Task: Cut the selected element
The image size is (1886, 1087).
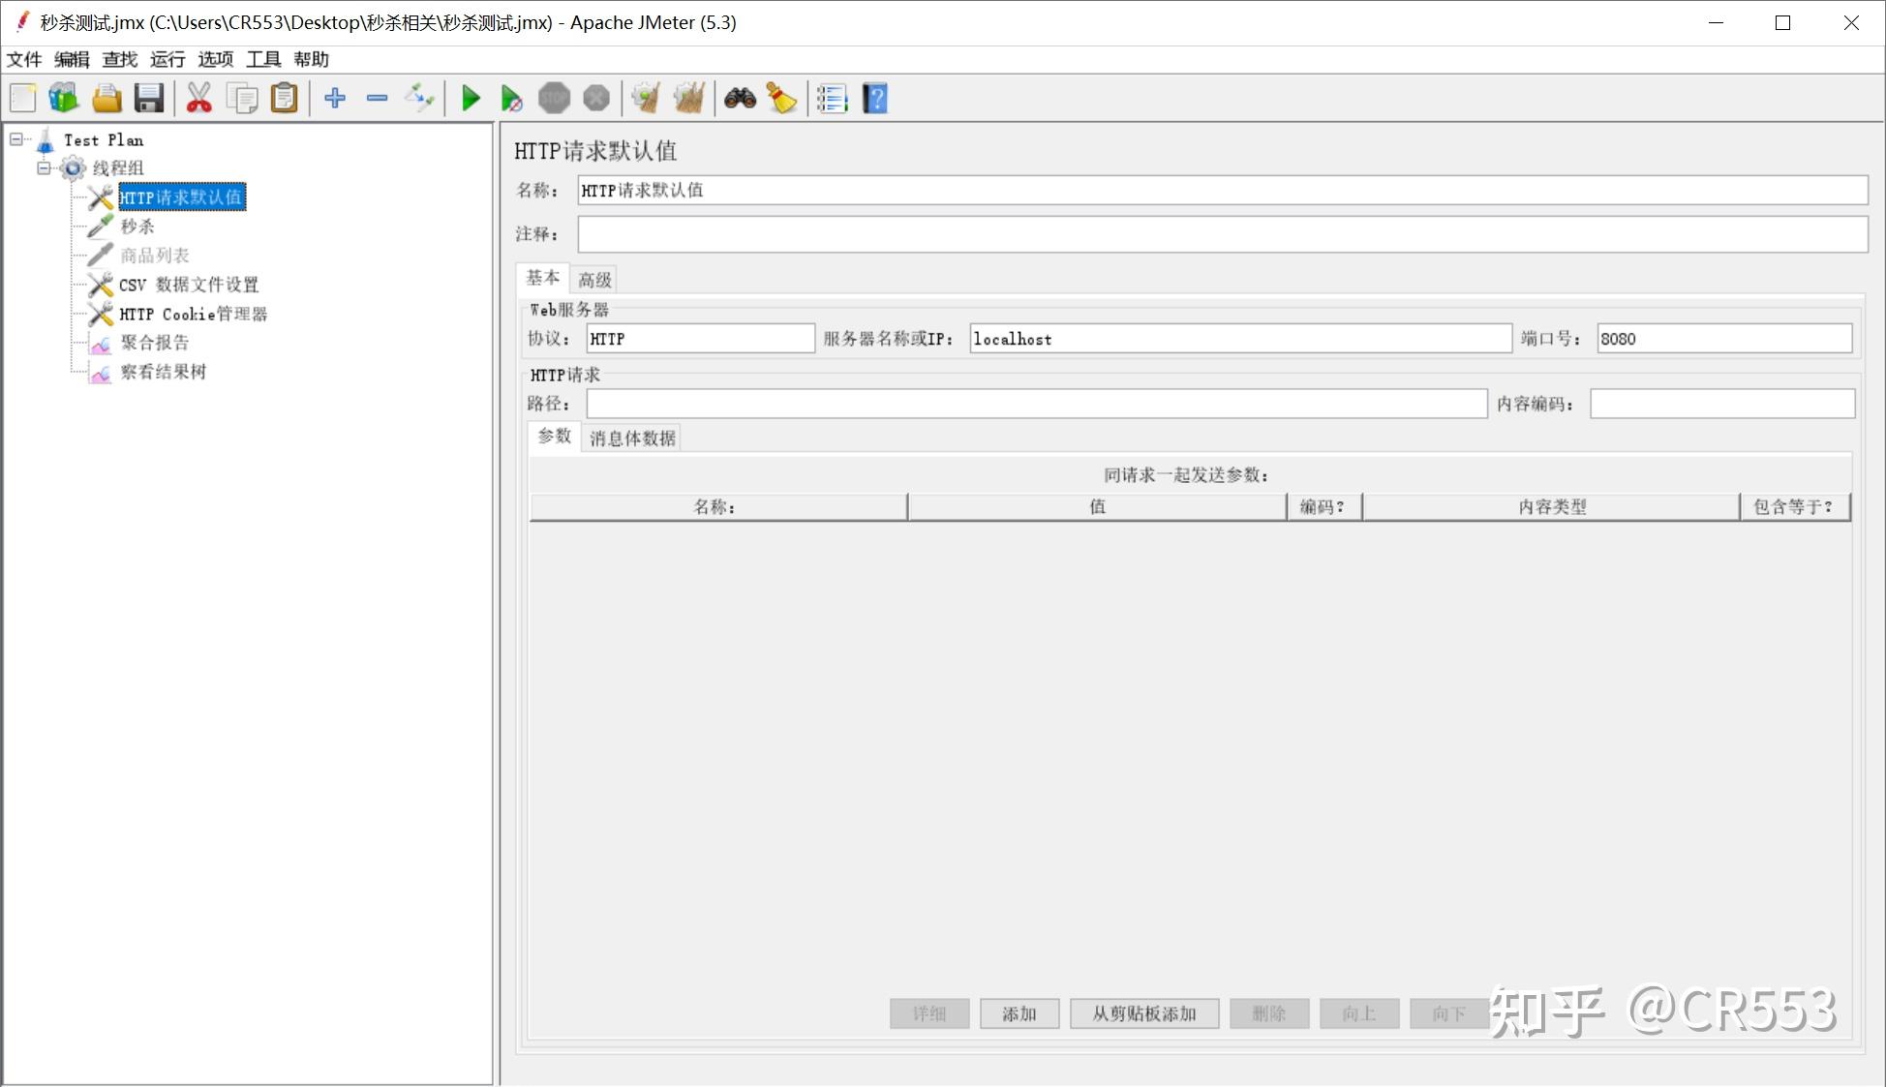Action: [198, 98]
